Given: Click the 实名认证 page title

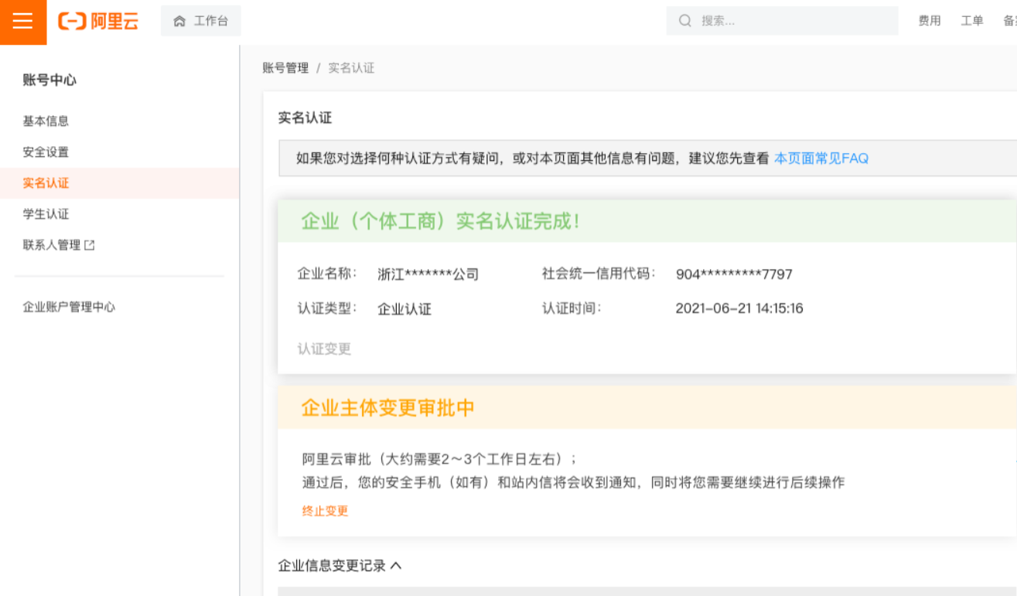Looking at the screenshot, I should tap(305, 118).
